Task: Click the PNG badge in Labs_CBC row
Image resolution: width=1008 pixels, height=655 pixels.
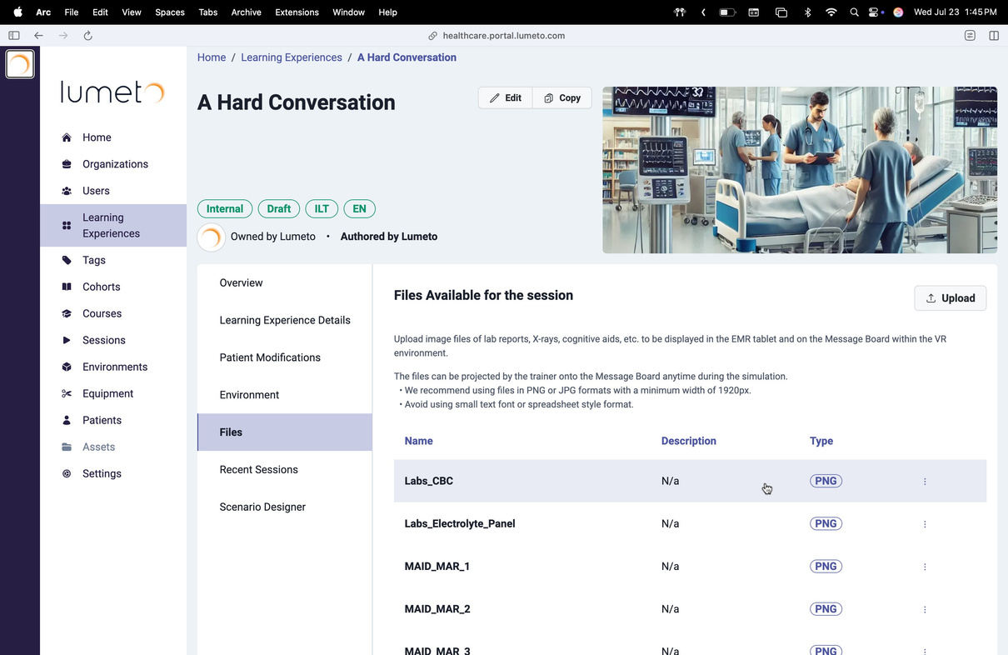Action: click(x=826, y=481)
